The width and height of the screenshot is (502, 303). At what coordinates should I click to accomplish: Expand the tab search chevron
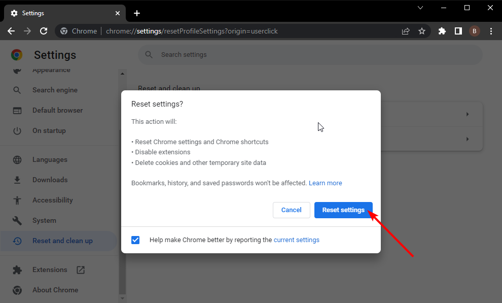pyautogui.click(x=420, y=8)
